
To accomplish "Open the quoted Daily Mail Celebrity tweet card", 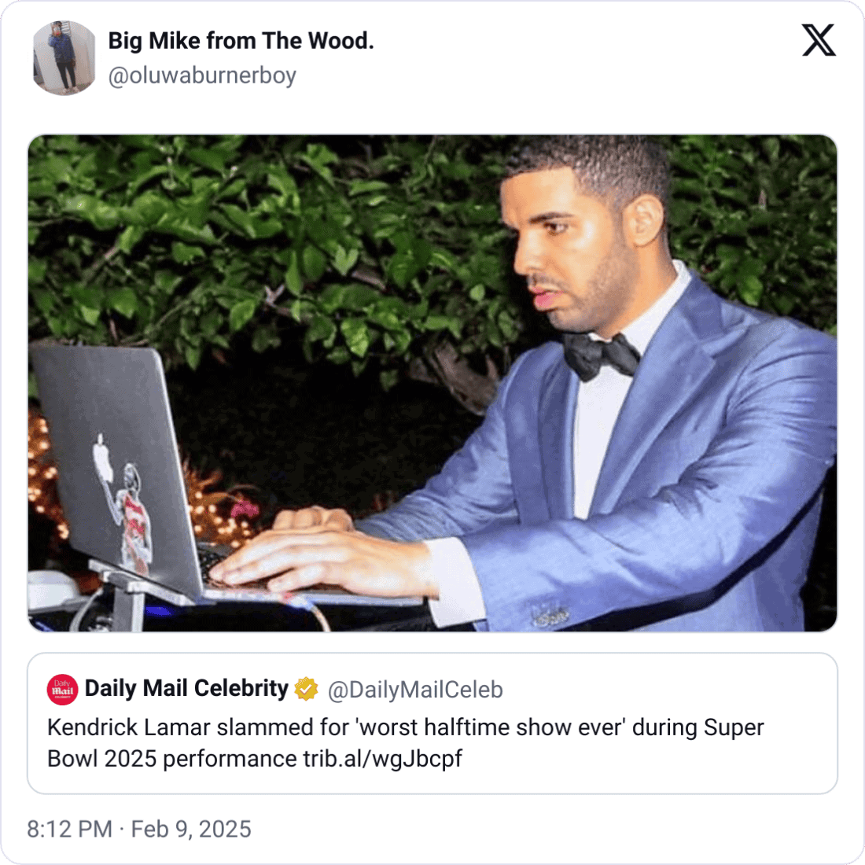I will point(432,723).
